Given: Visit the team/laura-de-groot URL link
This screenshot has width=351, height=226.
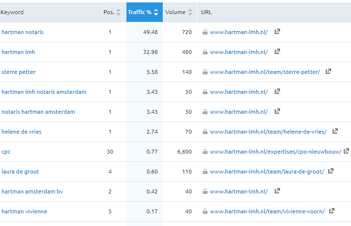Looking at the screenshot, I should pos(266,172).
